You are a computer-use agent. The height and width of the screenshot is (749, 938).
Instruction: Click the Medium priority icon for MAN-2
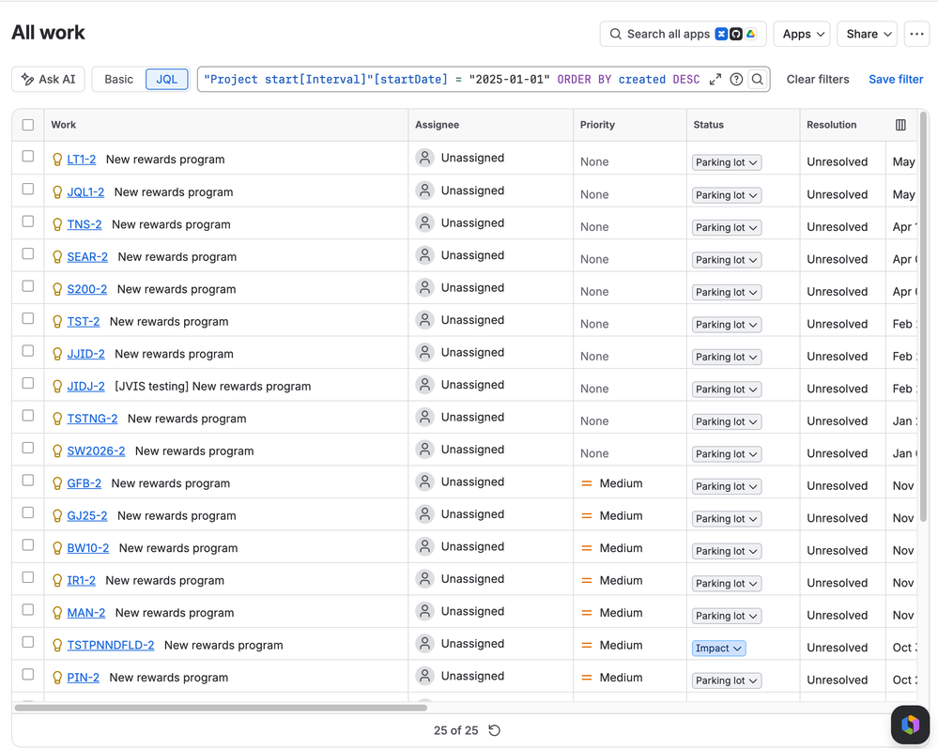587,613
